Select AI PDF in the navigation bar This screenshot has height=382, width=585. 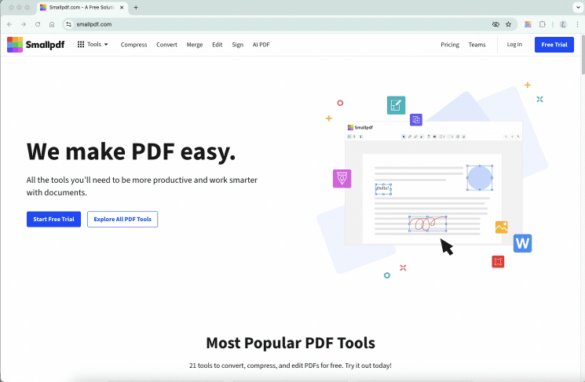261,45
